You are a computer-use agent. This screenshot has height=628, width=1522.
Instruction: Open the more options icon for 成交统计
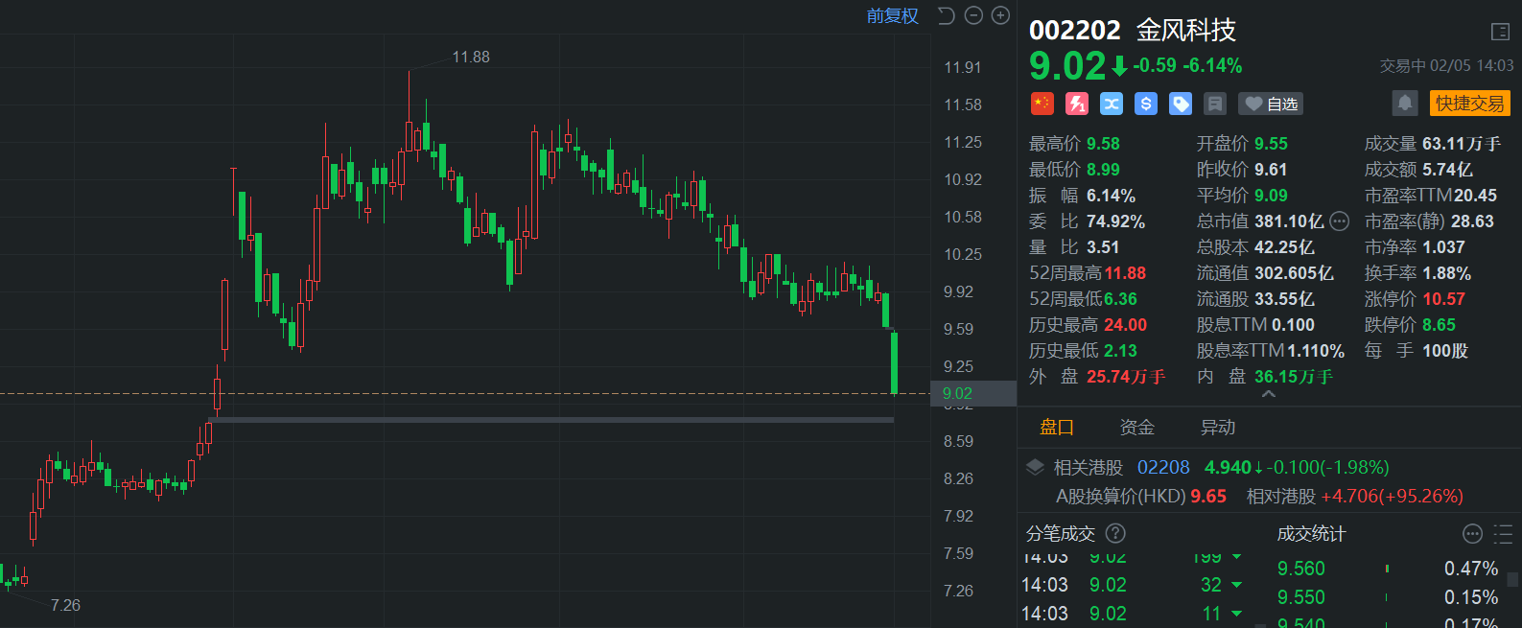click(1472, 534)
